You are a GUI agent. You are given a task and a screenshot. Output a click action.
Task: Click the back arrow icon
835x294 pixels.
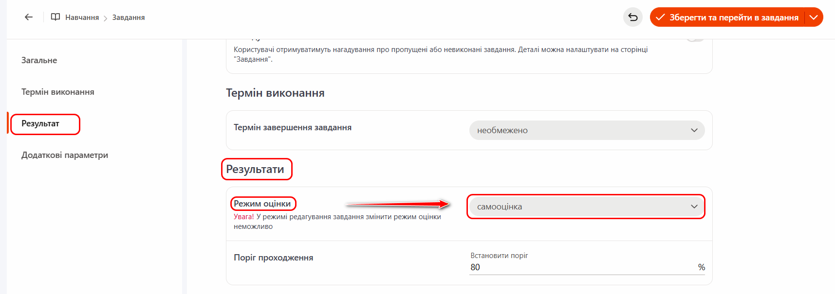29,17
